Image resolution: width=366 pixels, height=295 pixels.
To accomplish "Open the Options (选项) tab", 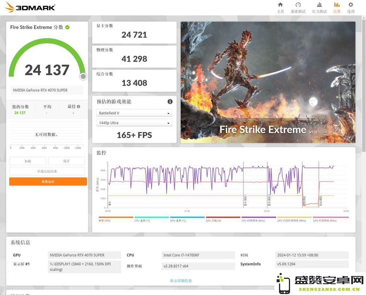I will (x=351, y=8).
